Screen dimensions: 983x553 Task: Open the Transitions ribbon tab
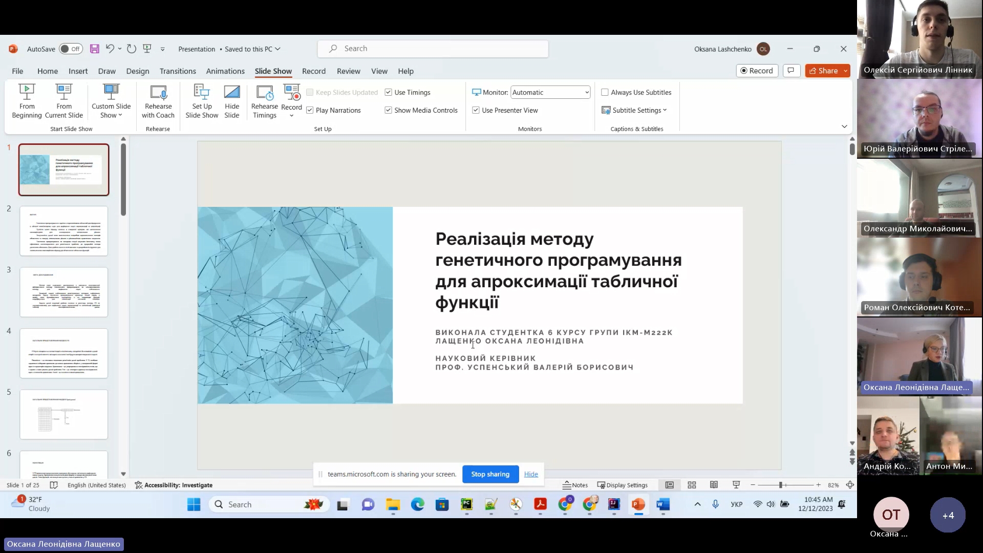coord(177,71)
